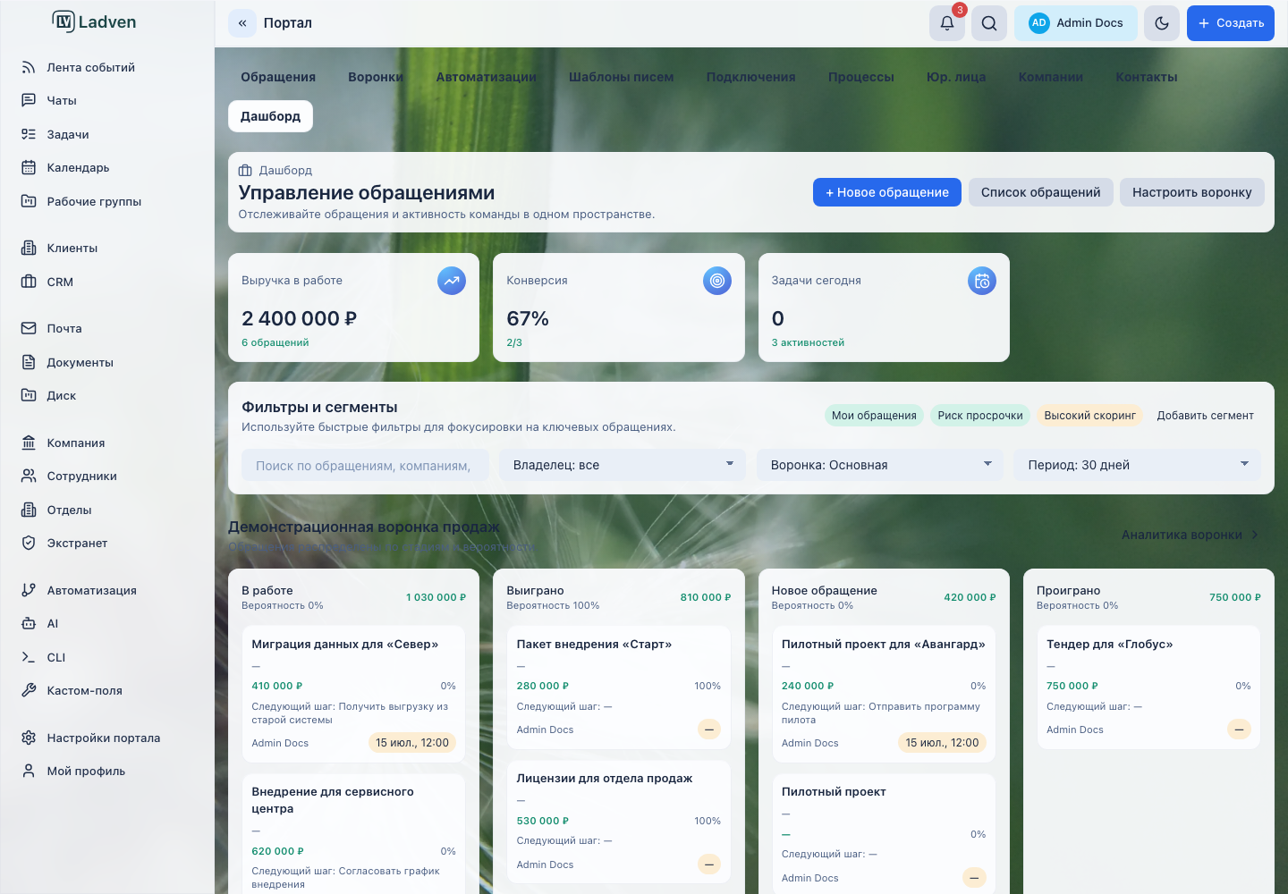Viewport: 1288px width, 894px height.
Task: Open the notifications bell
Action: 947,23
